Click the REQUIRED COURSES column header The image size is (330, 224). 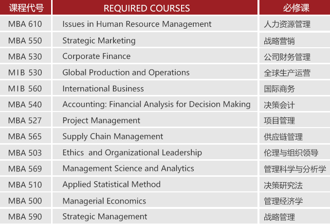coord(147,8)
